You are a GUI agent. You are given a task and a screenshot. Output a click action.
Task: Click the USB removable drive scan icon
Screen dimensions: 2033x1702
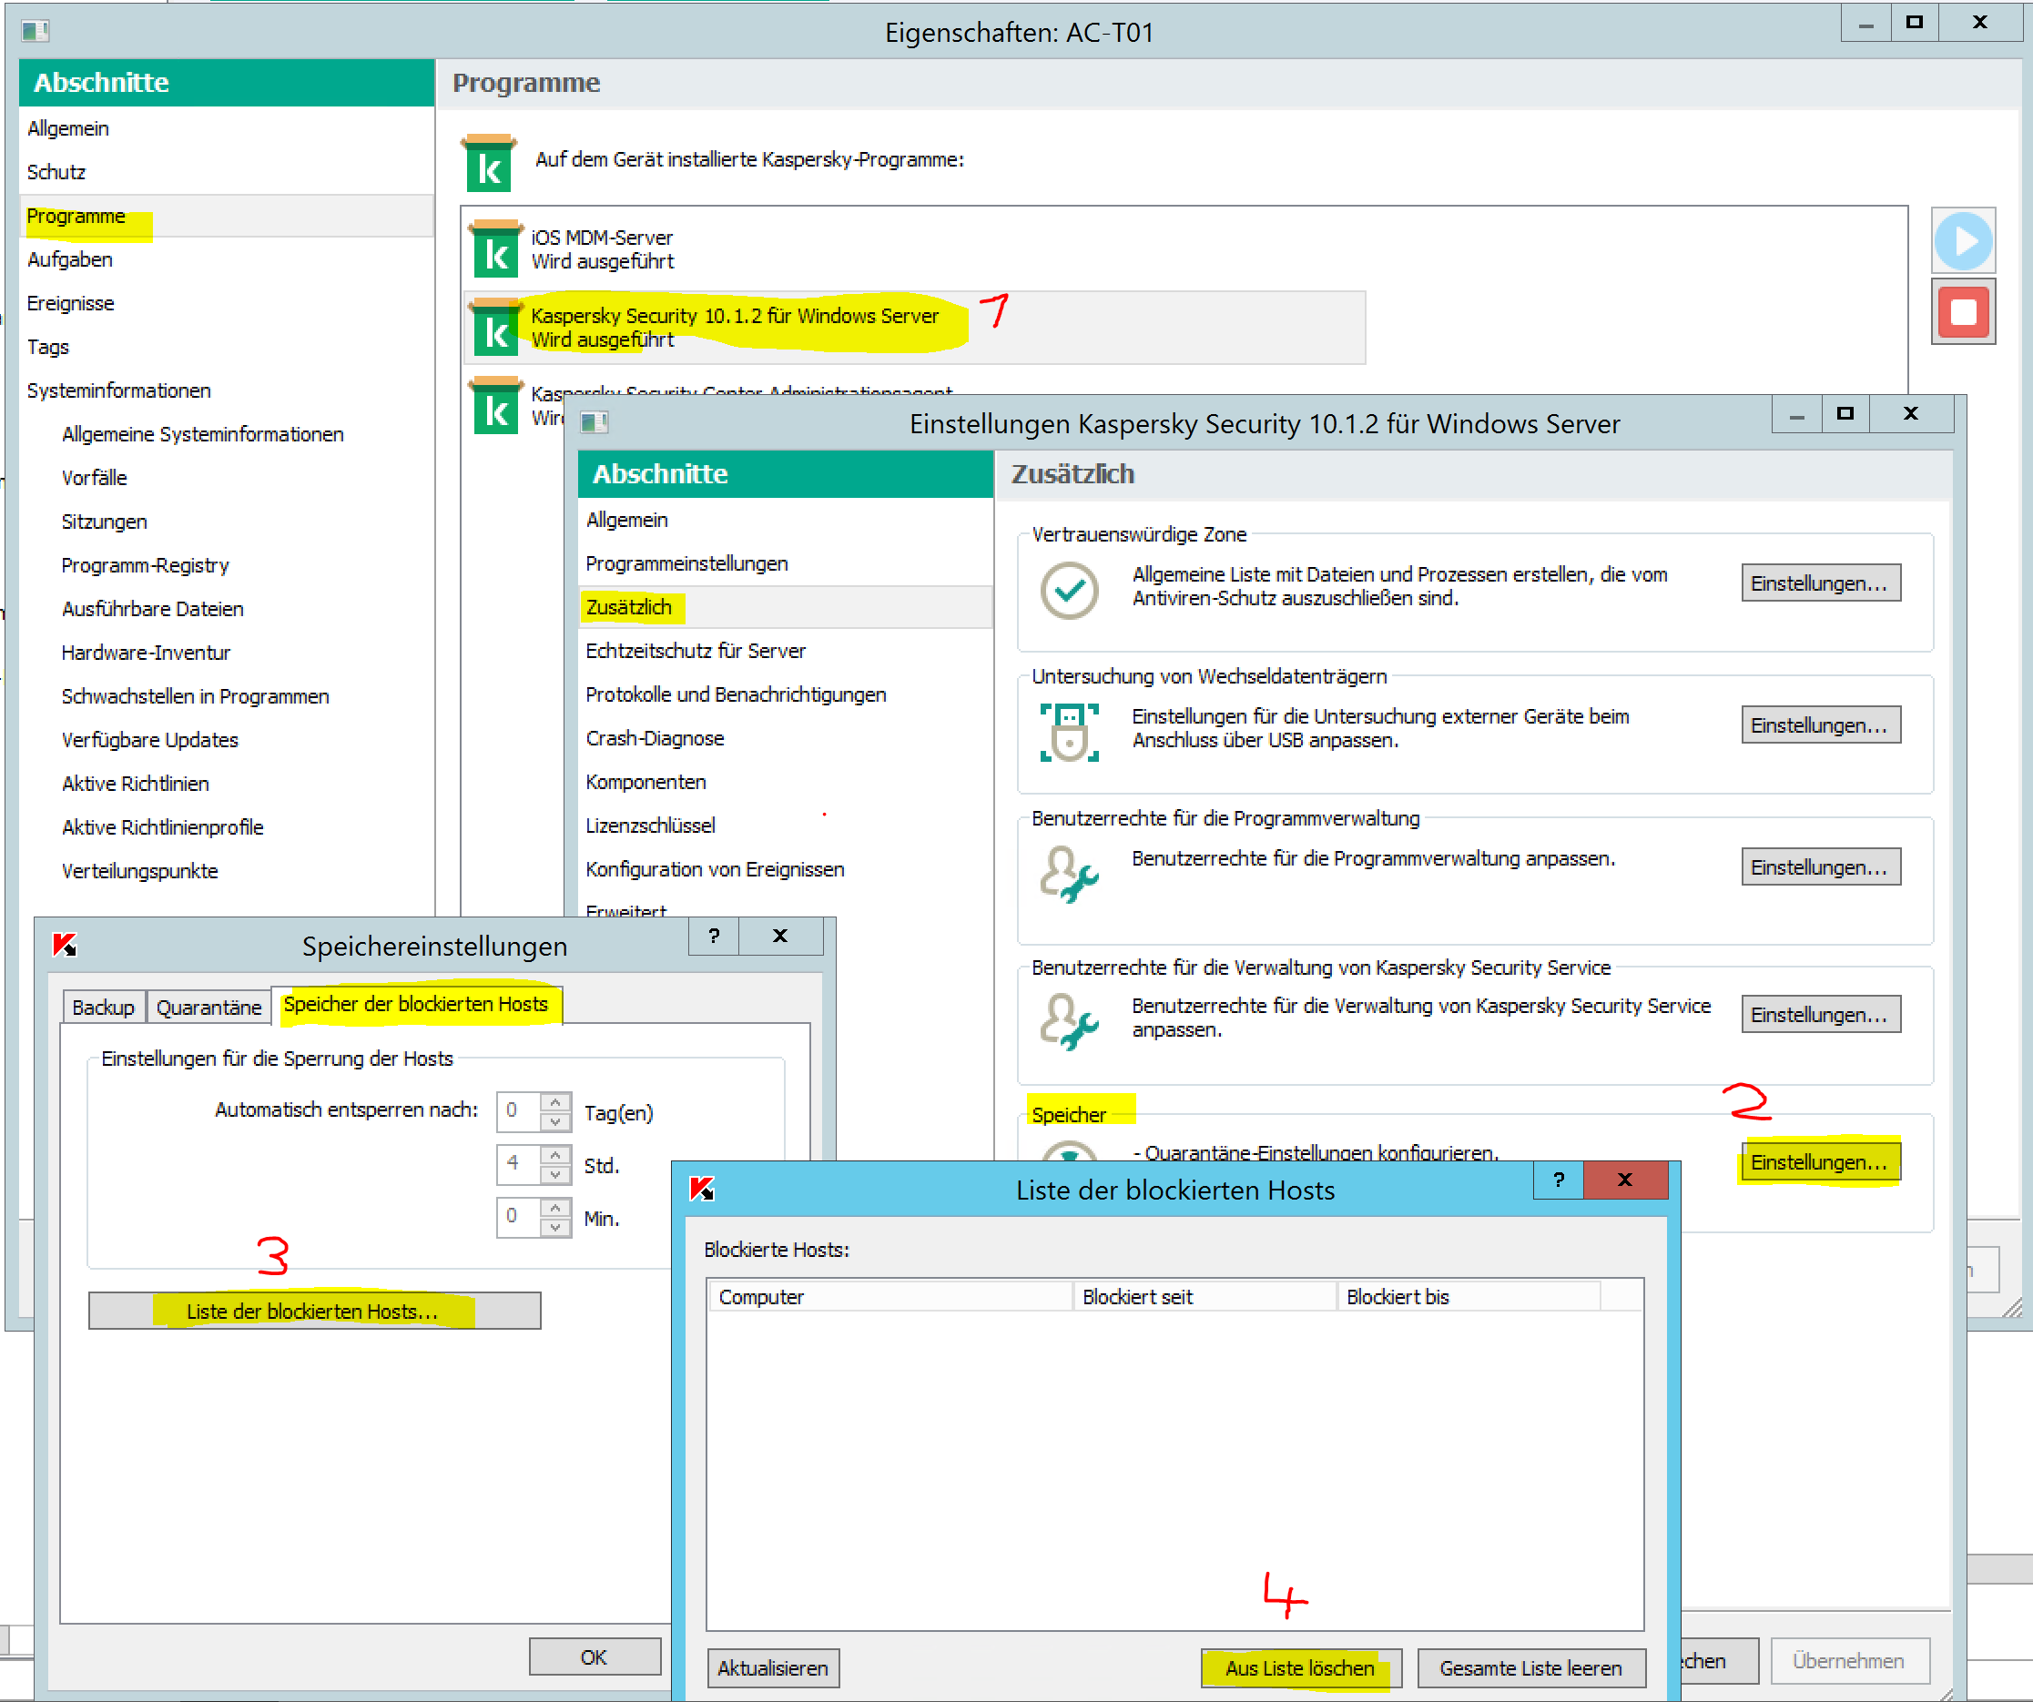(1068, 732)
